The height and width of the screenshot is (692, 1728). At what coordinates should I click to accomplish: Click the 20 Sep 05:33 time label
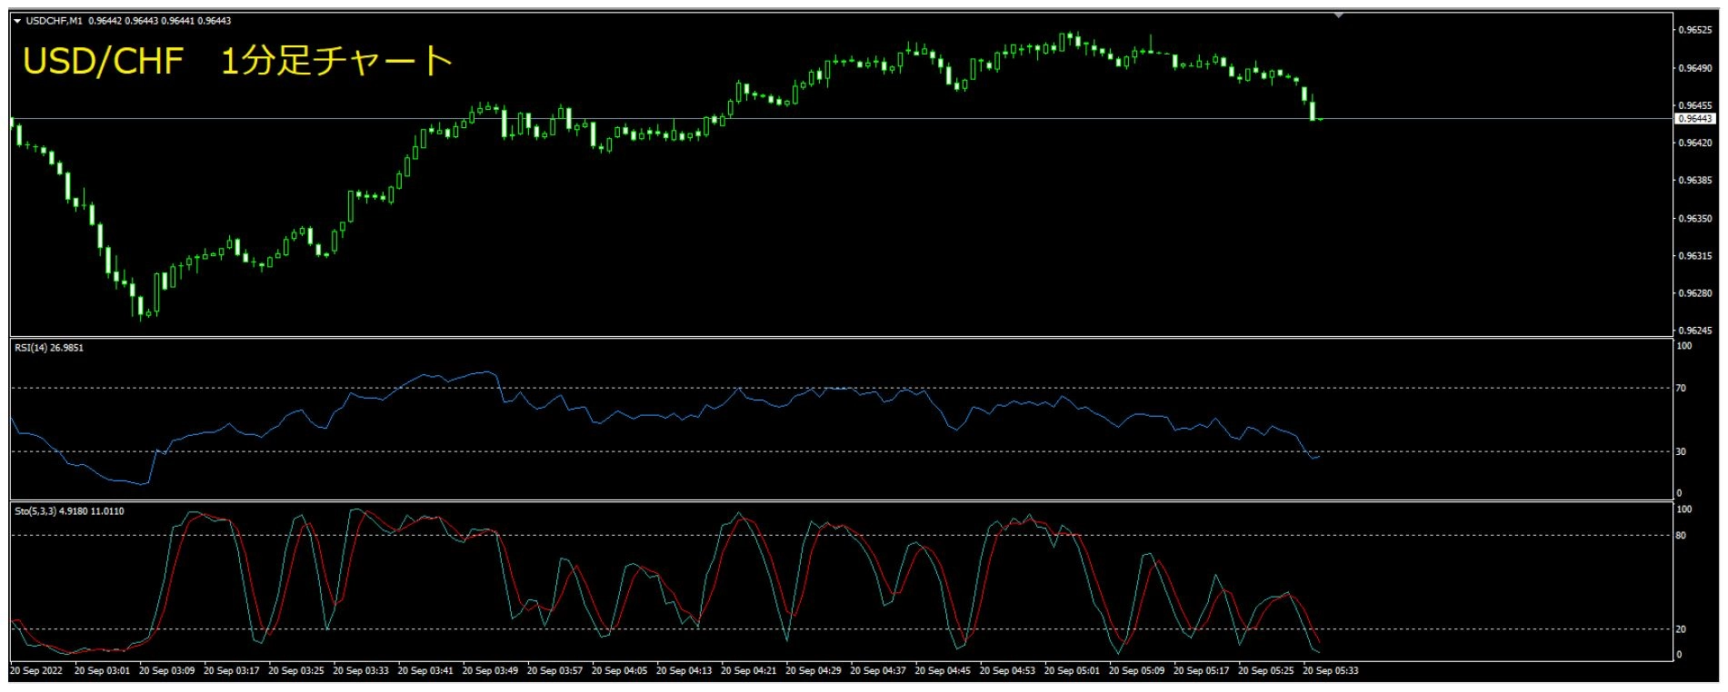tap(1330, 671)
